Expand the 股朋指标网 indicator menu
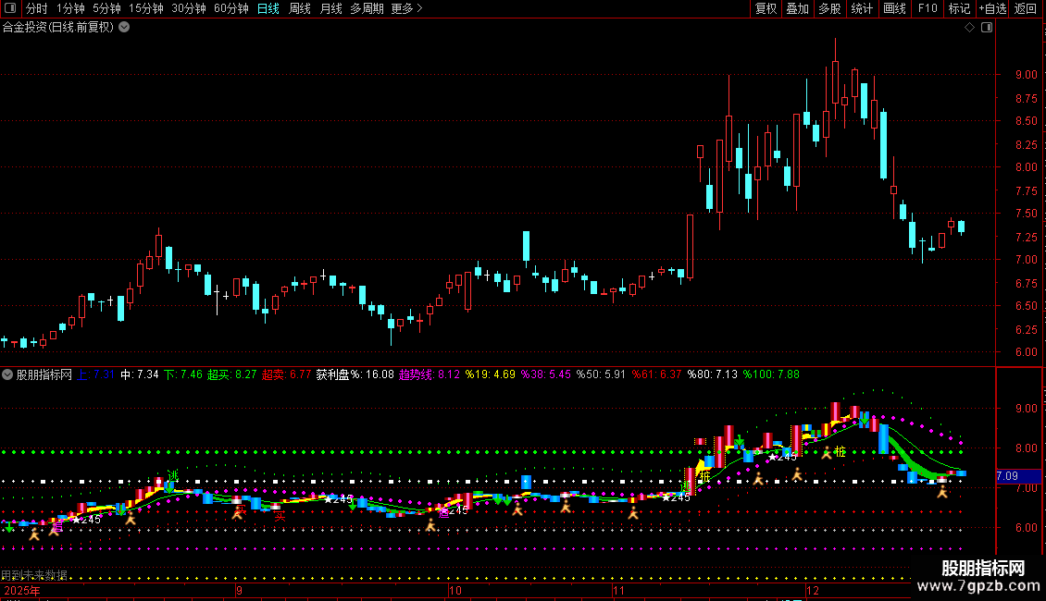The image size is (1046, 601). tap(7, 374)
